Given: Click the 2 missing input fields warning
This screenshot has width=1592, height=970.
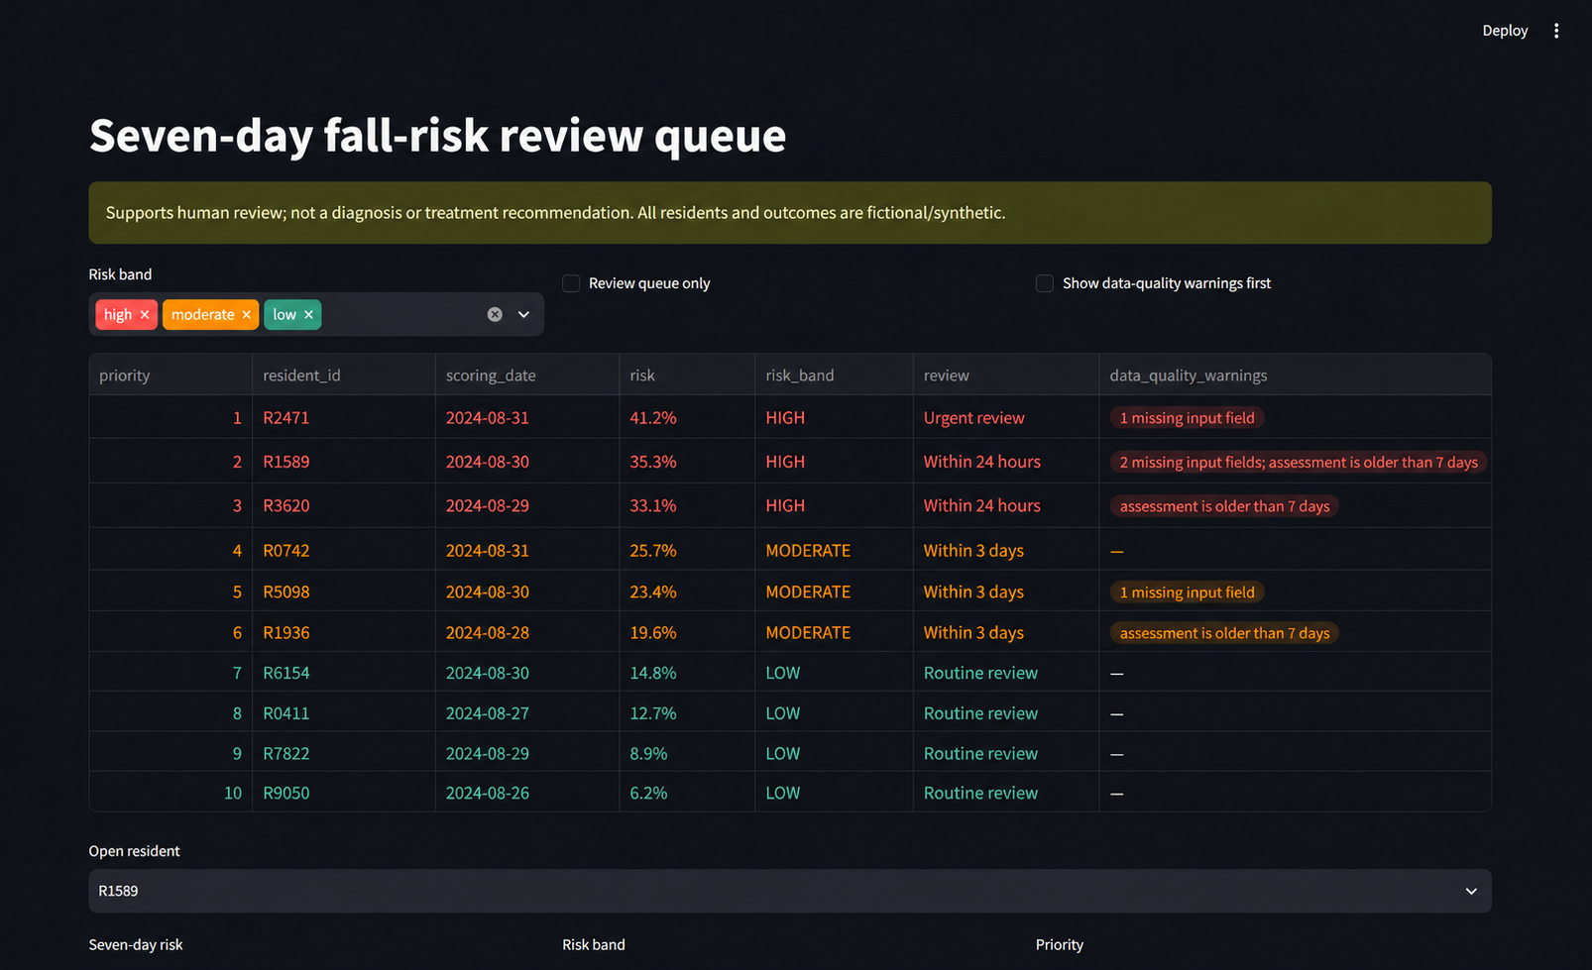Looking at the screenshot, I should [1299, 463].
